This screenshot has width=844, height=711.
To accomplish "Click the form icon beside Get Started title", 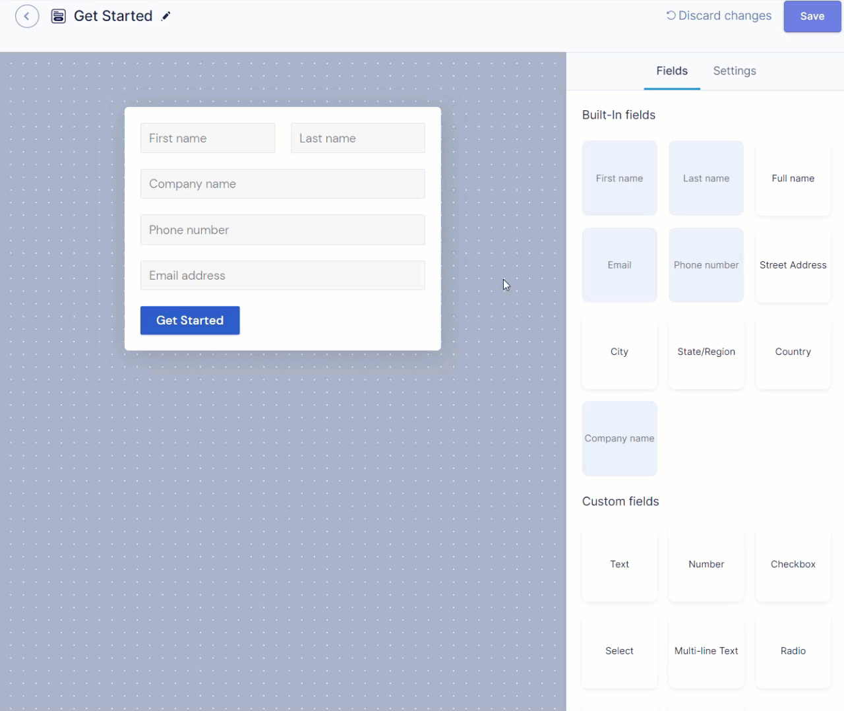I will point(59,16).
